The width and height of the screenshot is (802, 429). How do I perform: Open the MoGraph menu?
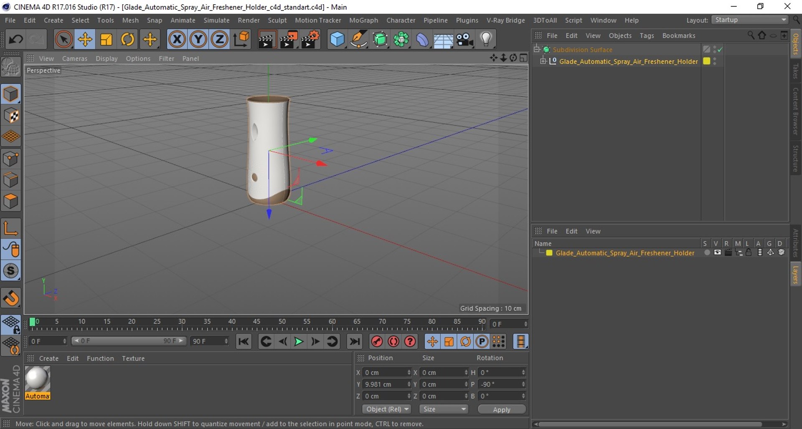[363, 20]
